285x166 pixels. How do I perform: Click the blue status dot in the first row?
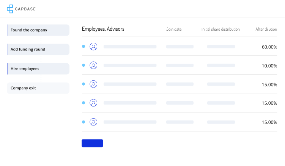point(83,46)
